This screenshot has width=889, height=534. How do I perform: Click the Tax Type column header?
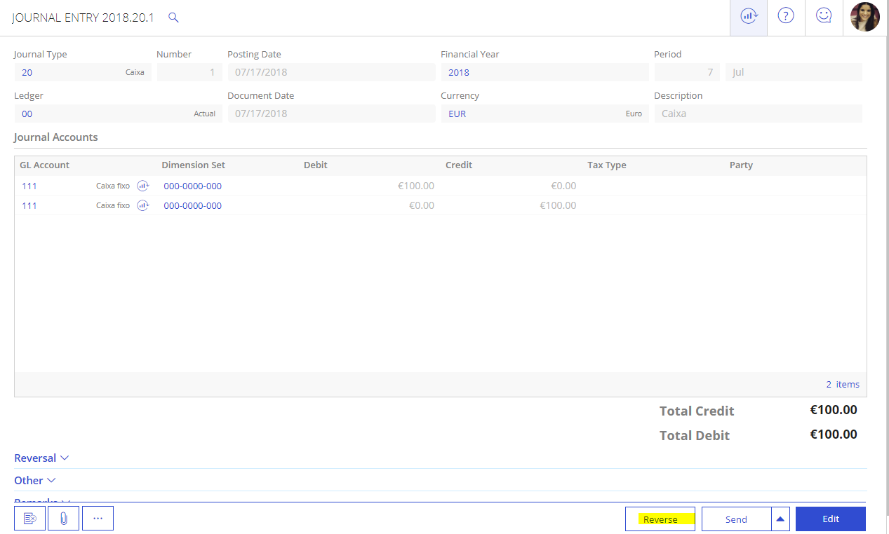(x=607, y=165)
